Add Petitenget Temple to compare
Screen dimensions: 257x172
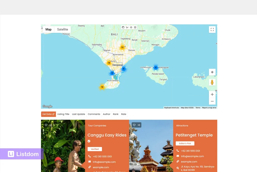coord(139,125)
